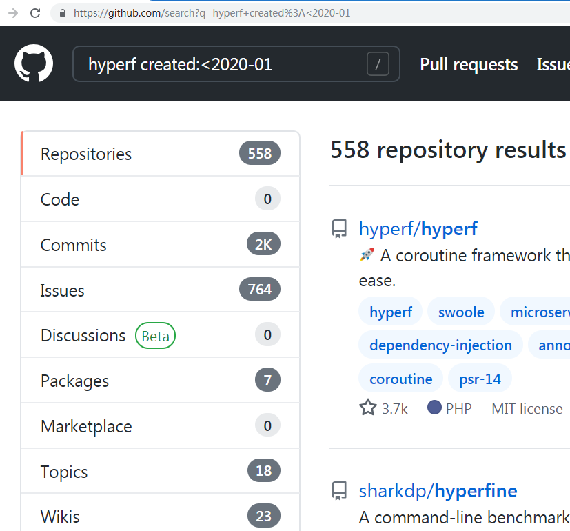Open the Discussions results category
570x531 pixels.
(161, 335)
